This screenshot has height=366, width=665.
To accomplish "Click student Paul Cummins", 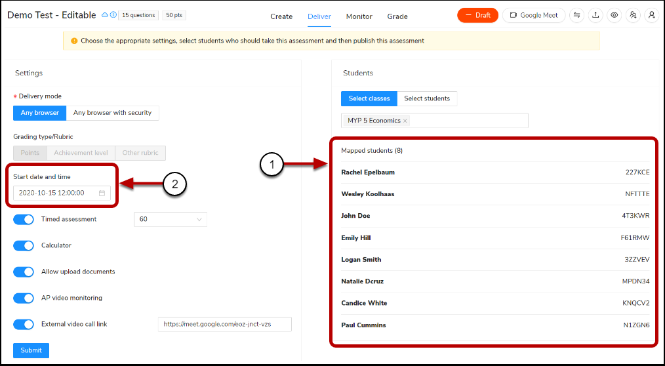I will click(363, 325).
